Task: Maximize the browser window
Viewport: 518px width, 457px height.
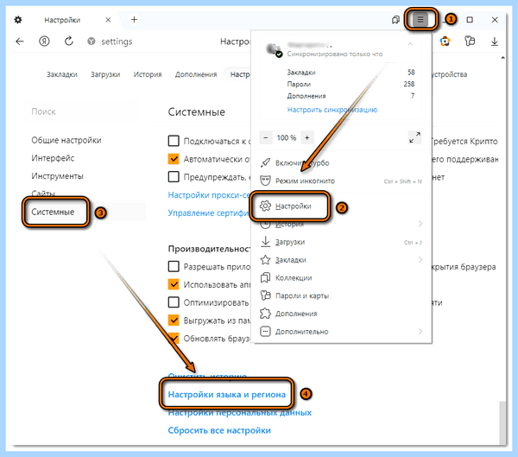Action: coord(470,20)
